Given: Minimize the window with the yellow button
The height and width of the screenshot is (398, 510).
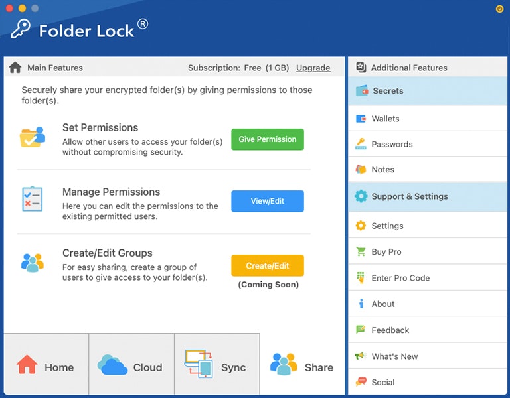Looking at the screenshot, I should tap(22, 9).
